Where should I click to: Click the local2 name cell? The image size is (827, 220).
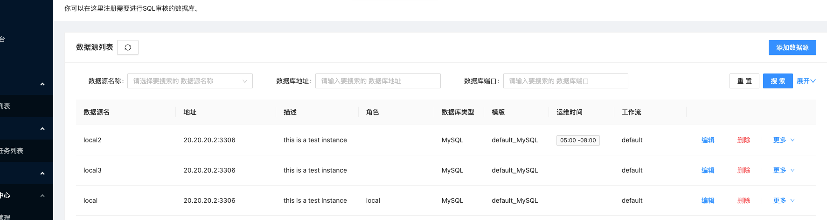point(92,140)
